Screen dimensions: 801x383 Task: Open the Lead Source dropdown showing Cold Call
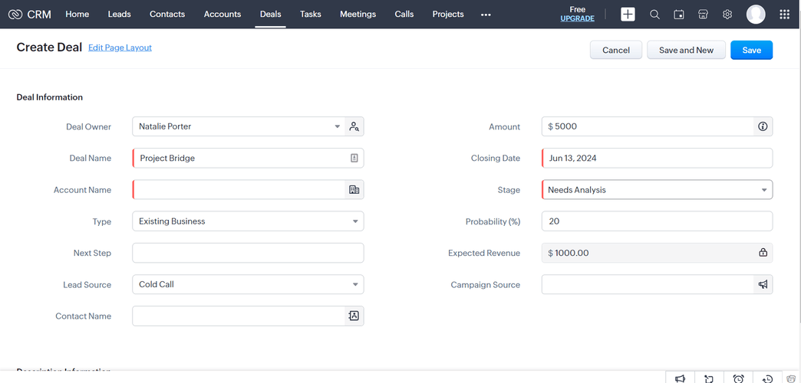click(x=248, y=285)
